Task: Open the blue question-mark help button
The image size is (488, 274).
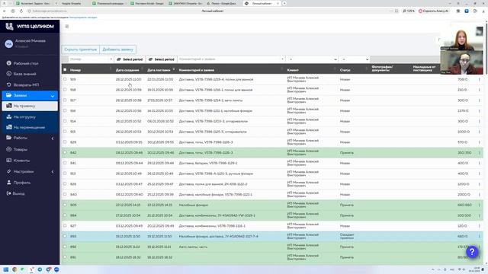Action: click(x=472, y=252)
